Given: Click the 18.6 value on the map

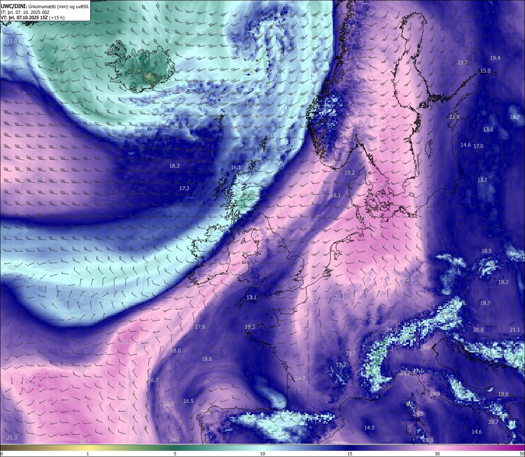Looking at the screenshot, I should point(207,359).
